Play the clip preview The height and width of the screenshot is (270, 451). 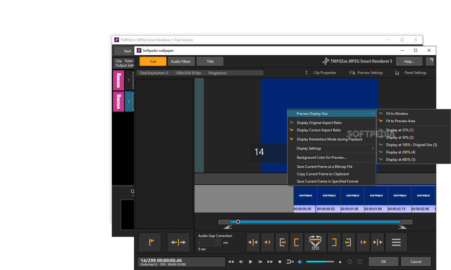(250, 262)
